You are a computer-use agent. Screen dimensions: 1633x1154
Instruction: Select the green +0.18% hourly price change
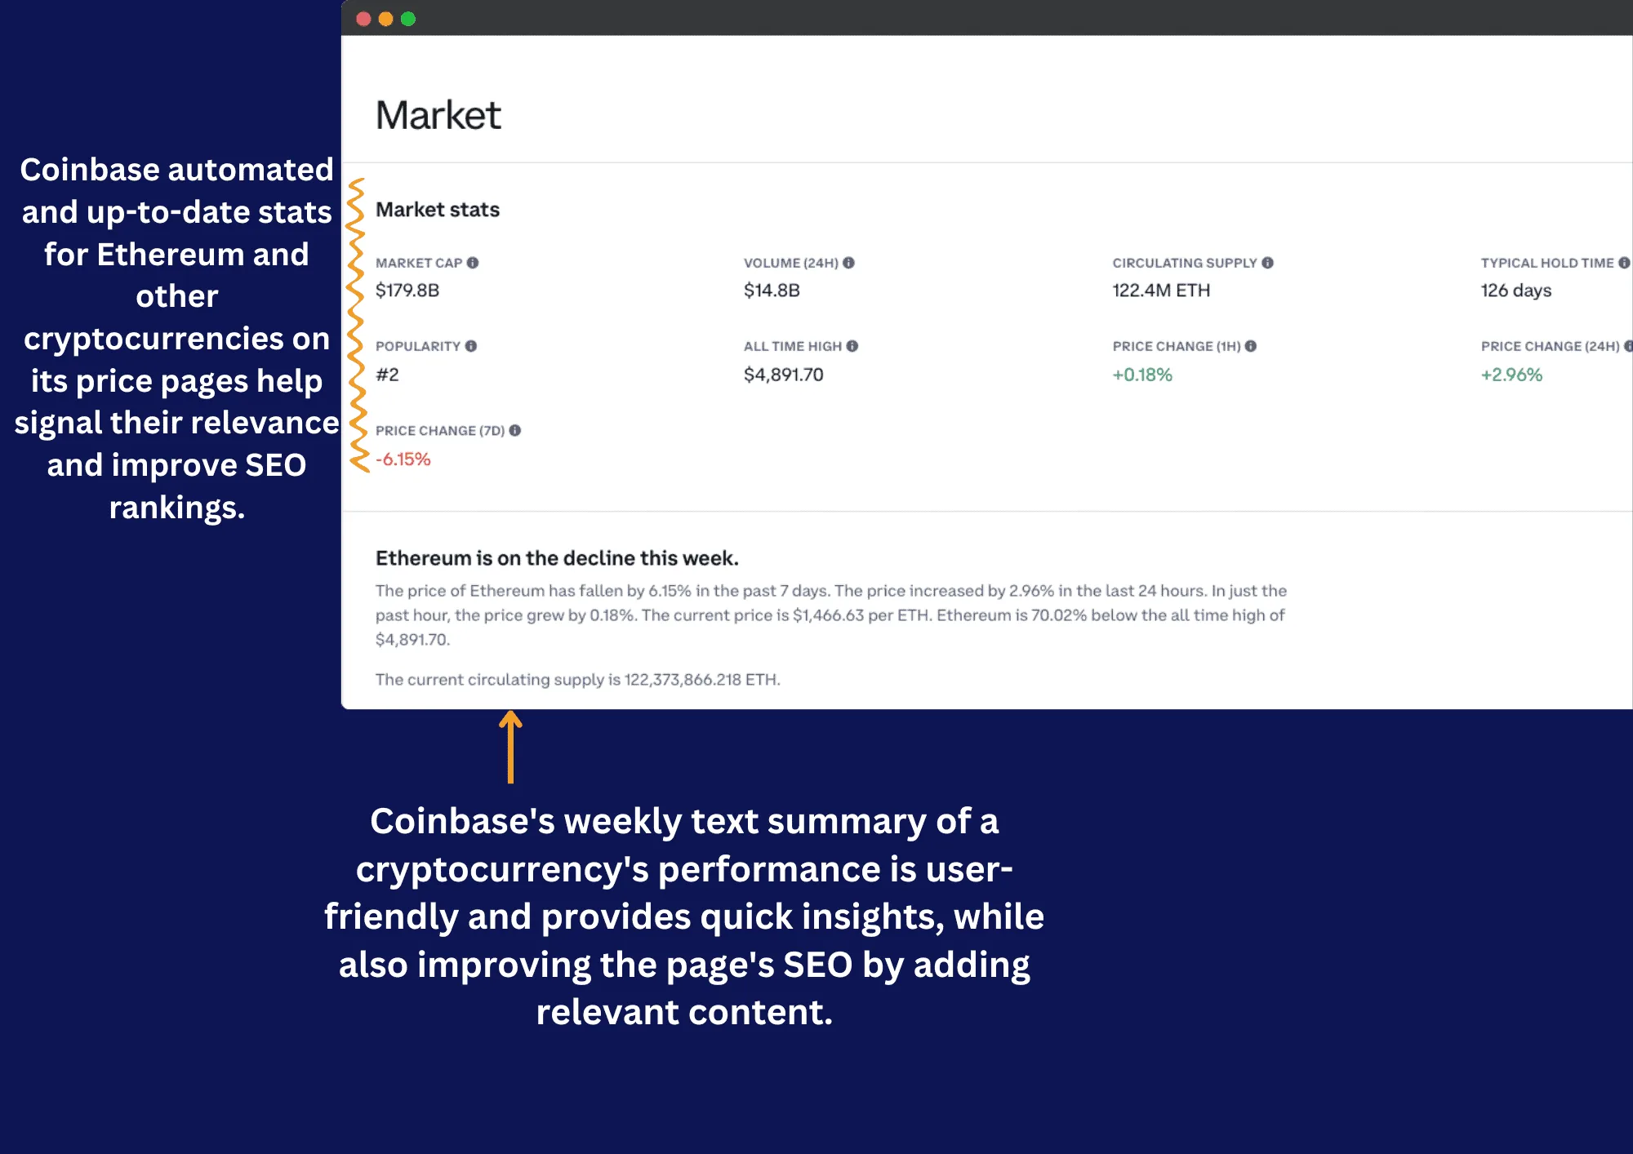(x=1142, y=376)
